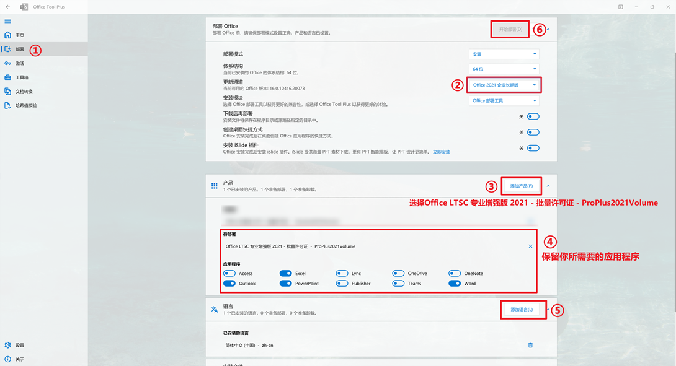Toggle the Access application switch

click(x=229, y=274)
